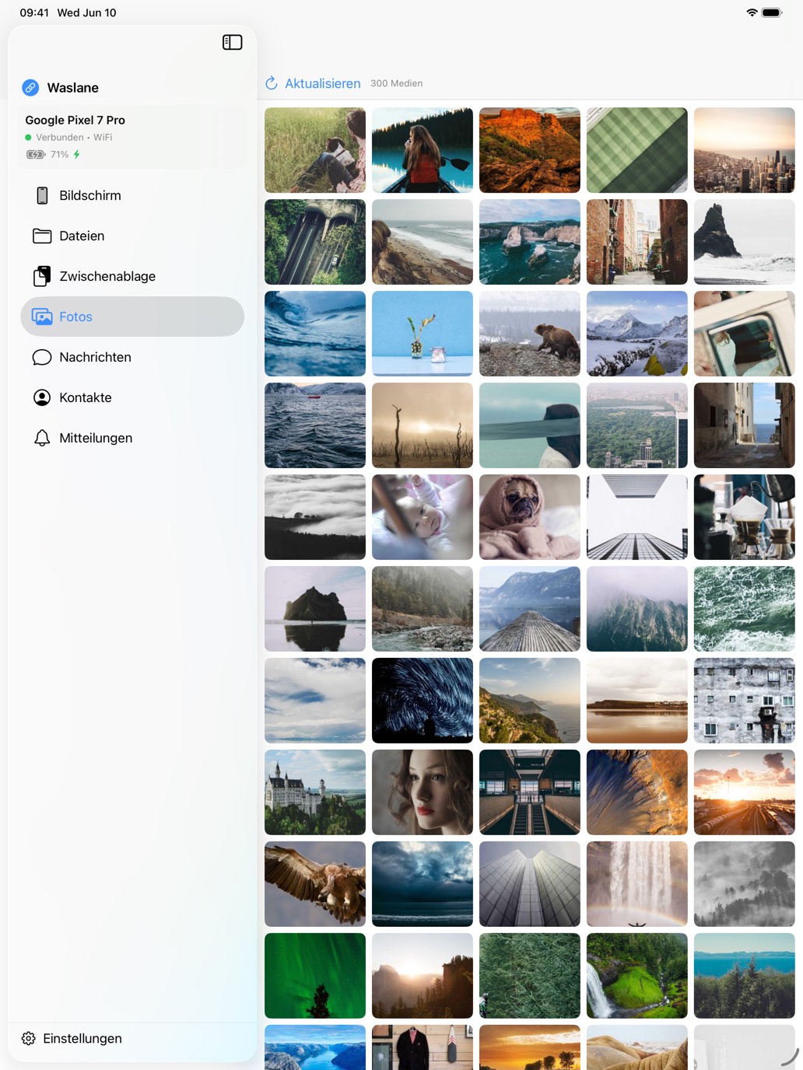Click the Mitteilungen bell icon

42,438
